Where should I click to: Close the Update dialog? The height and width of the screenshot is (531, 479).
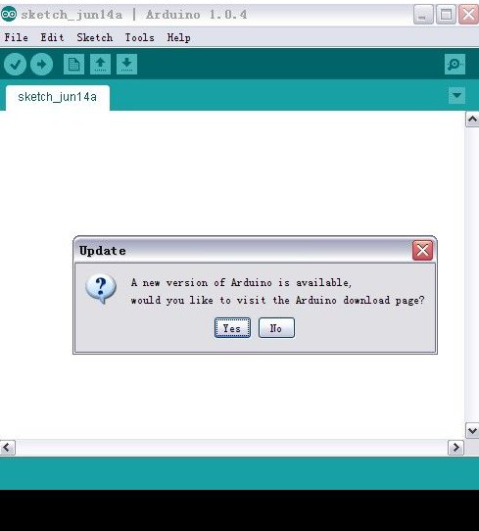click(422, 251)
